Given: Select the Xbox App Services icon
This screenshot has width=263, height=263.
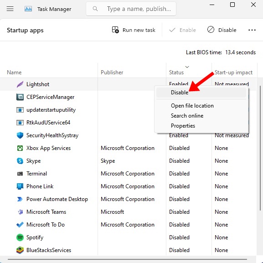Looking at the screenshot, I should [x=20, y=148].
